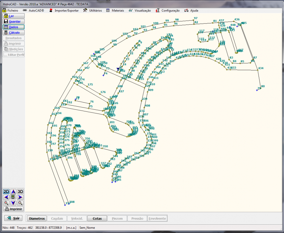Click the Guardar button

coord(14,22)
